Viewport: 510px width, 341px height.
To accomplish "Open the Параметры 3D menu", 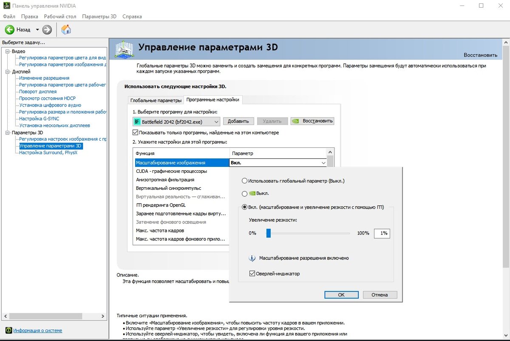I will [99, 17].
